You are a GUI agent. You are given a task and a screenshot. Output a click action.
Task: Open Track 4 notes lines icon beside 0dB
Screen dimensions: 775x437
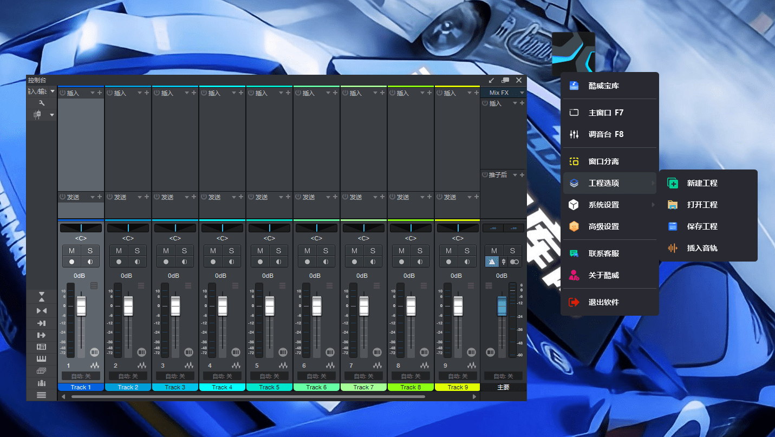tap(236, 285)
